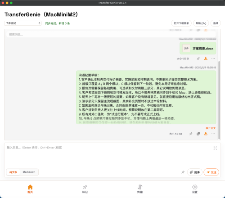This screenshot has height=198, width=225.
Task: Expand the message input to fullscreen
Action: 215,148
